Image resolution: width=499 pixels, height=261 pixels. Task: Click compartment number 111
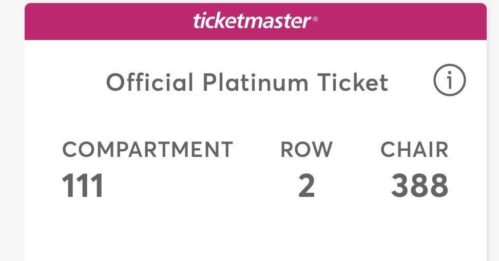pos(83,186)
